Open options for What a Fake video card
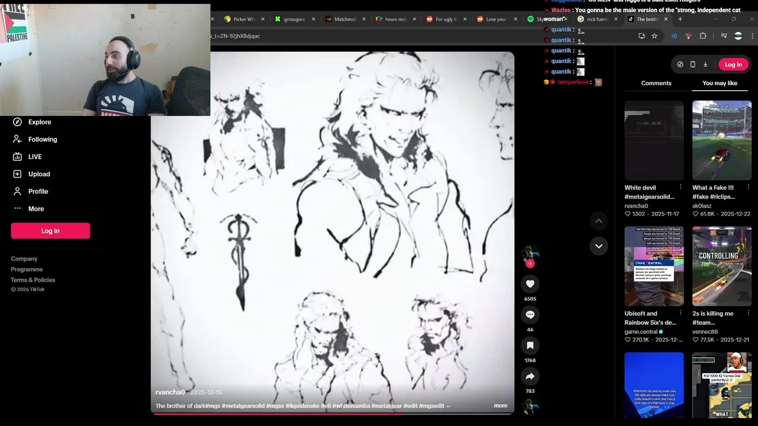 coord(748,187)
